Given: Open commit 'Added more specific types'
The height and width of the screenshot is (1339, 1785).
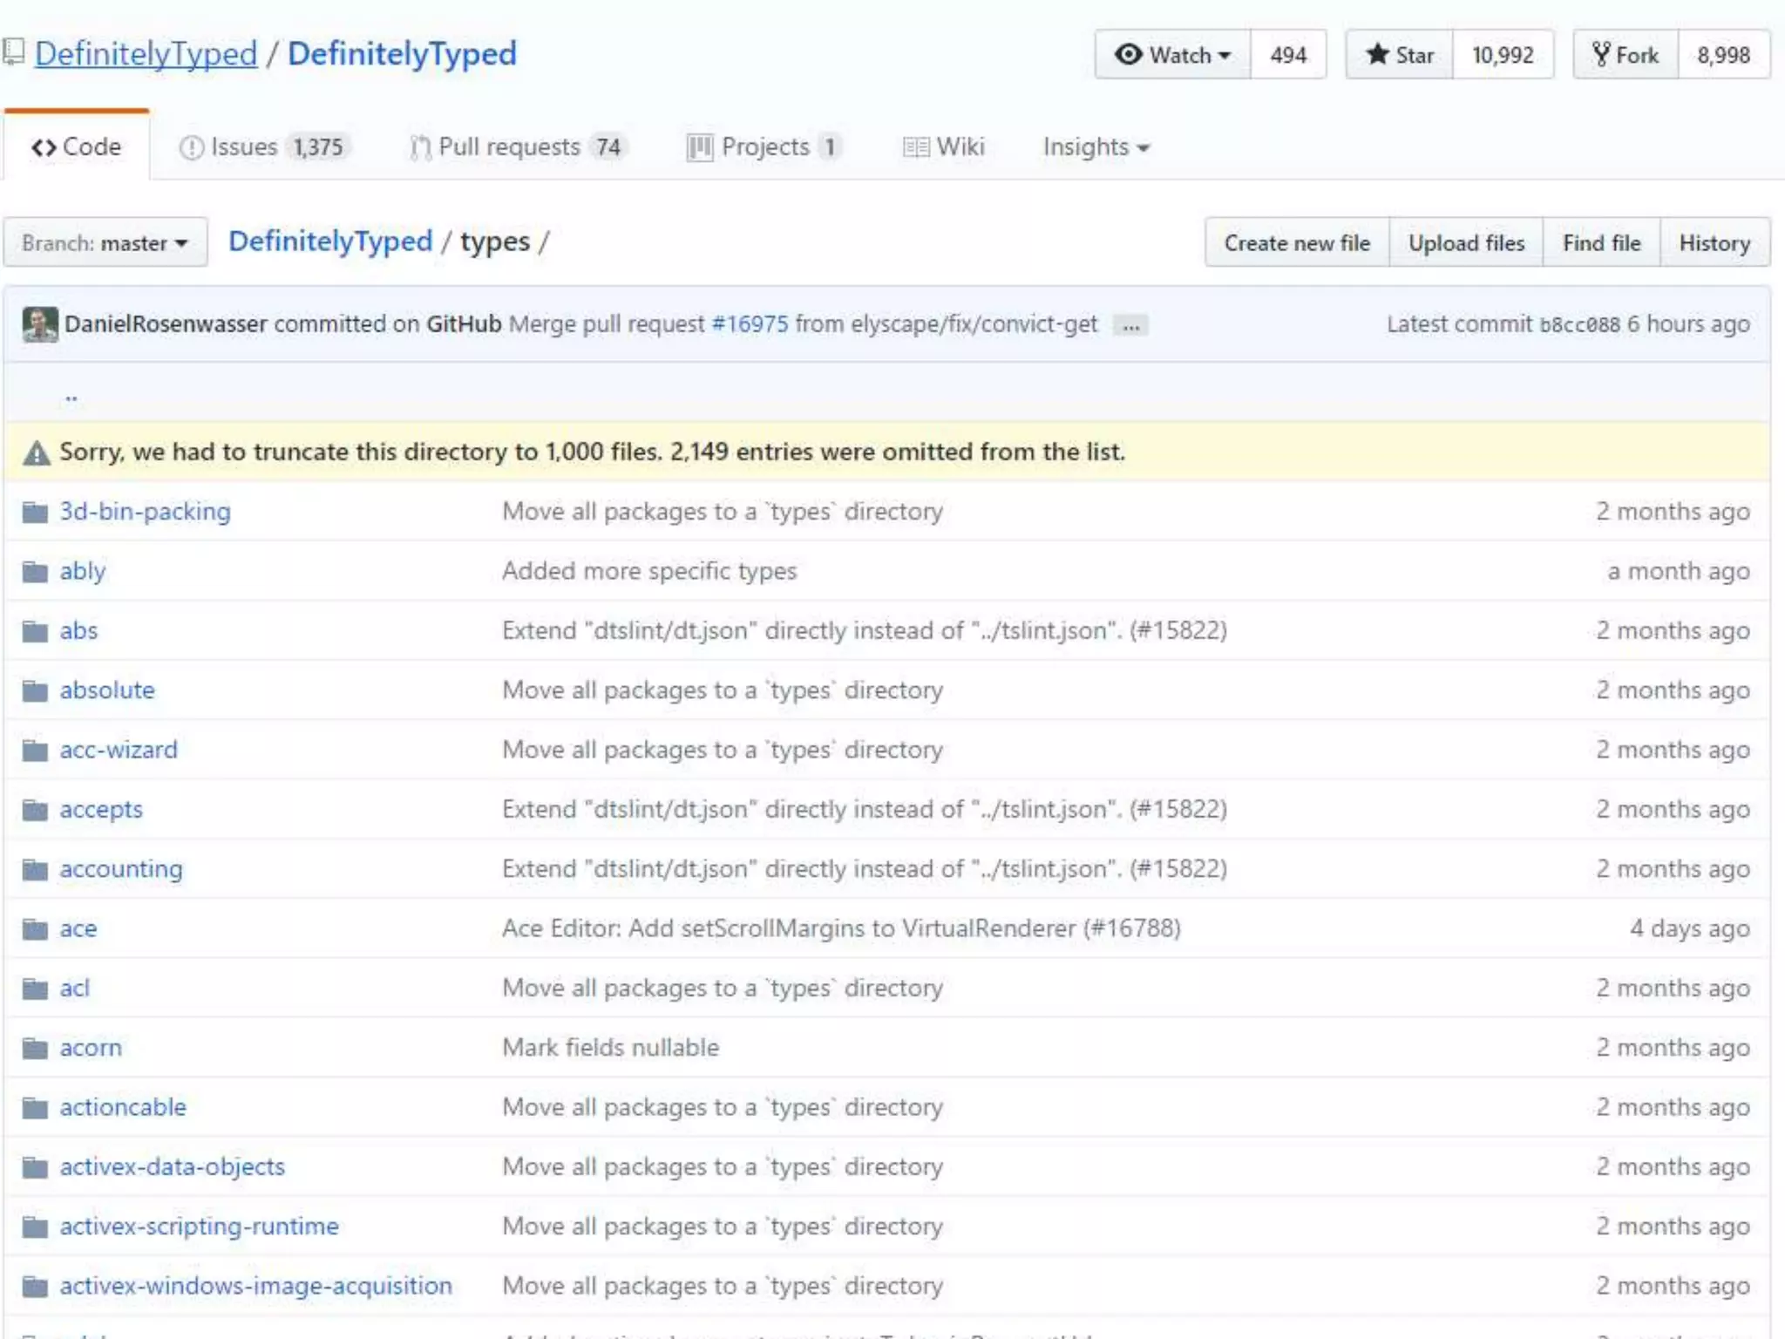Looking at the screenshot, I should 649,571.
